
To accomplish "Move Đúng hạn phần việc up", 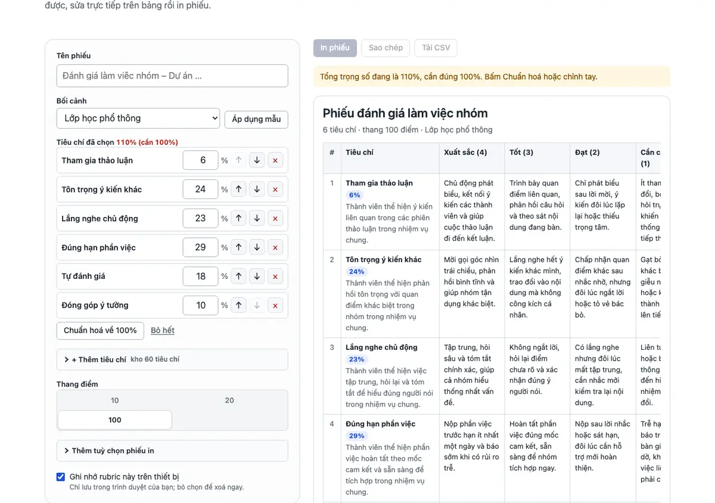I will click(239, 247).
